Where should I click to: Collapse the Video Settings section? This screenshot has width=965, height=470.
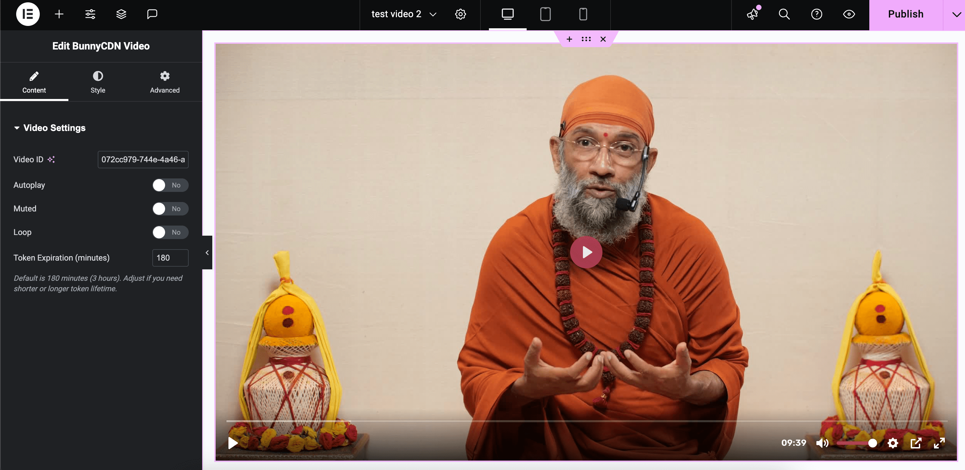point(50,128)
